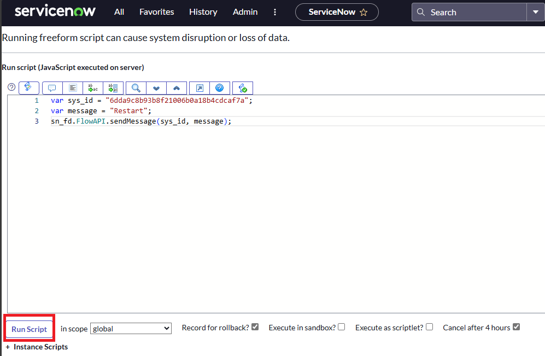Enable Execute in sandbox checkbox
The height and width of the screenshot is (356, 545).
click(x=342, y=327)
